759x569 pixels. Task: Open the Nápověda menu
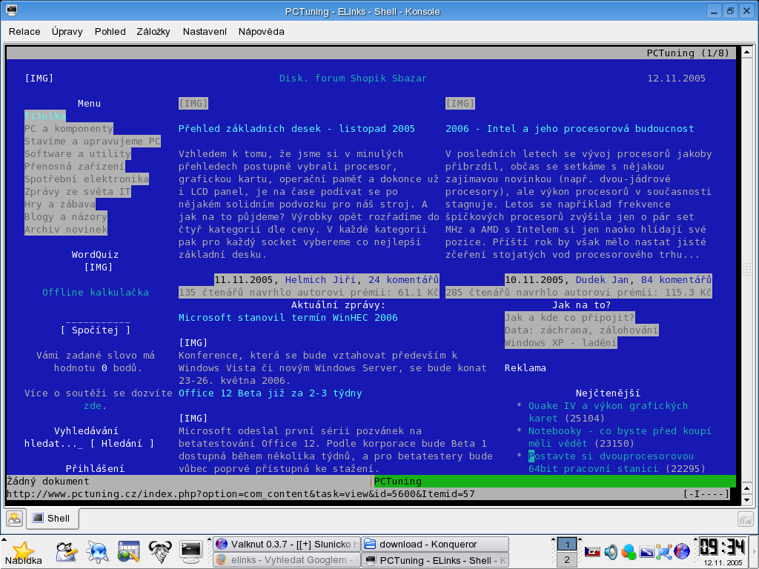(262, 31)
